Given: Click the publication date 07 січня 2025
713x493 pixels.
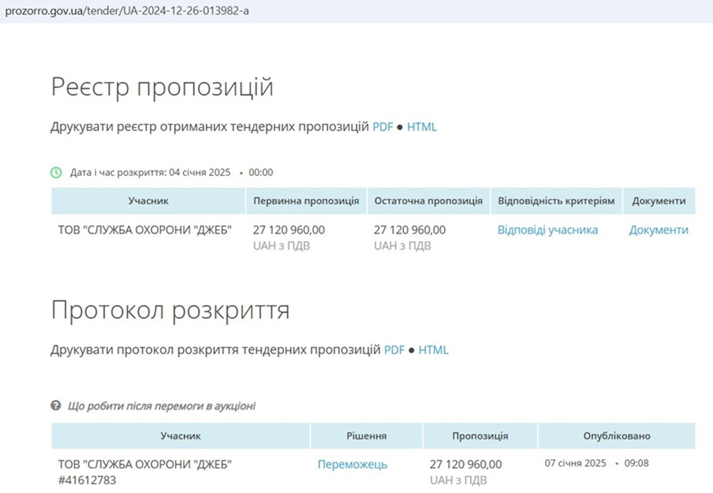Looking at the screenshot, I should pos(575,463).
